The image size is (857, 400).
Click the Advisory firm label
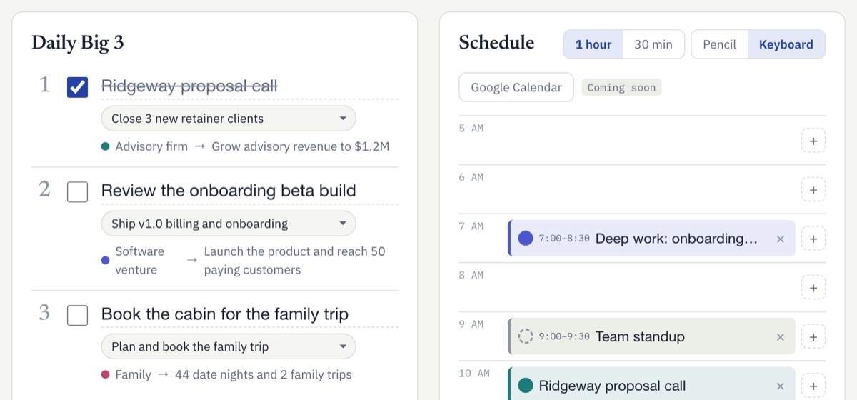point(151,146)
